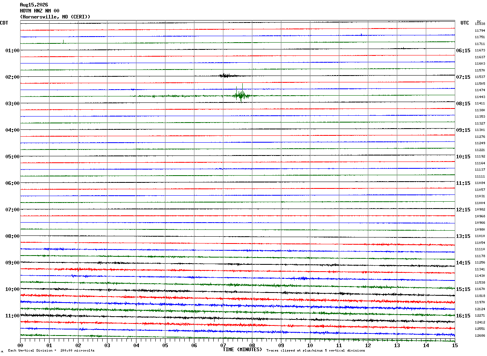Click the minute axis tick label 15

click(x=455, y=345)
